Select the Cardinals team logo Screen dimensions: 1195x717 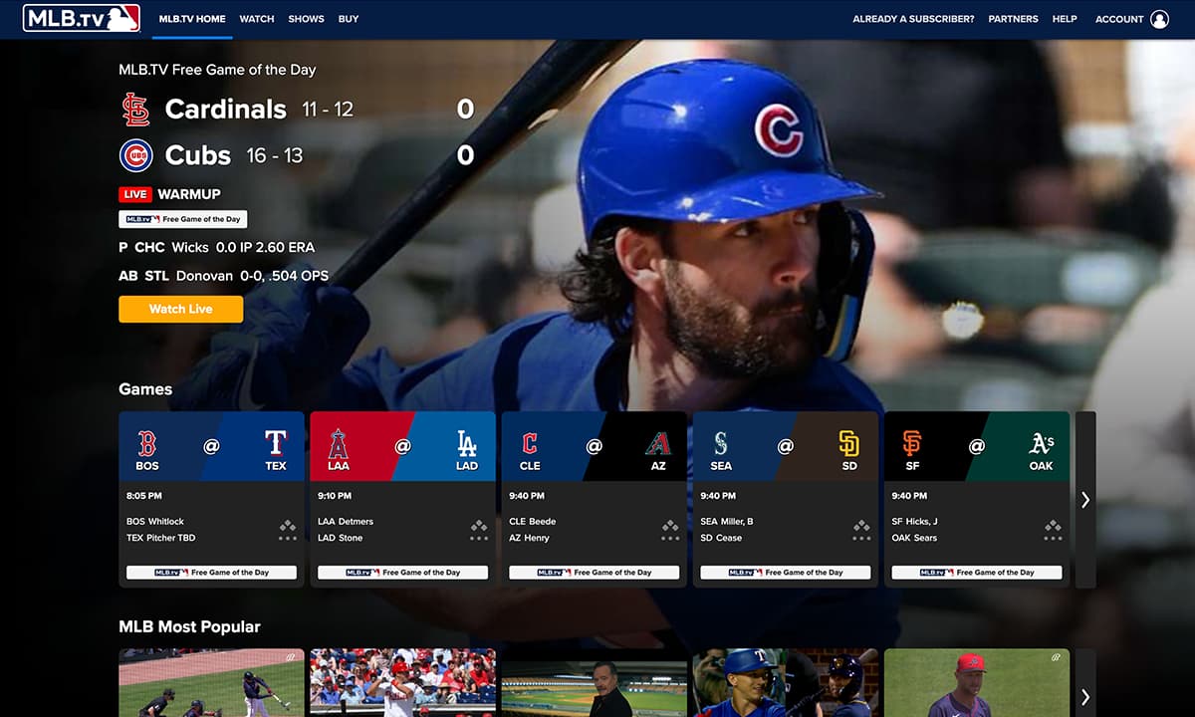pyautogui.click(x=136, y=108)
